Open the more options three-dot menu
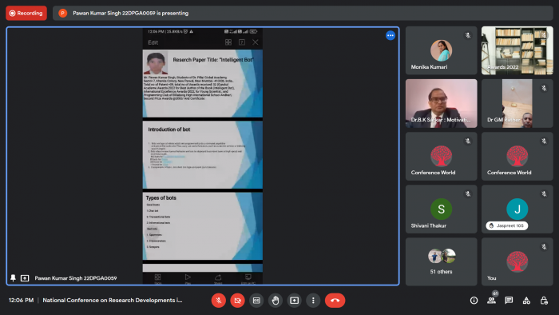 (x=313, y=301)
